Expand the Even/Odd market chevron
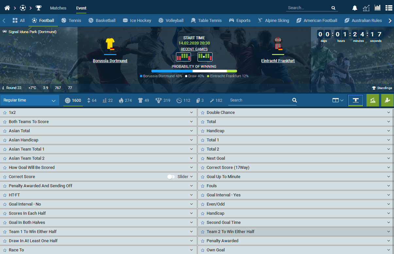Screen dimensions: 394x254 (389, 204)
